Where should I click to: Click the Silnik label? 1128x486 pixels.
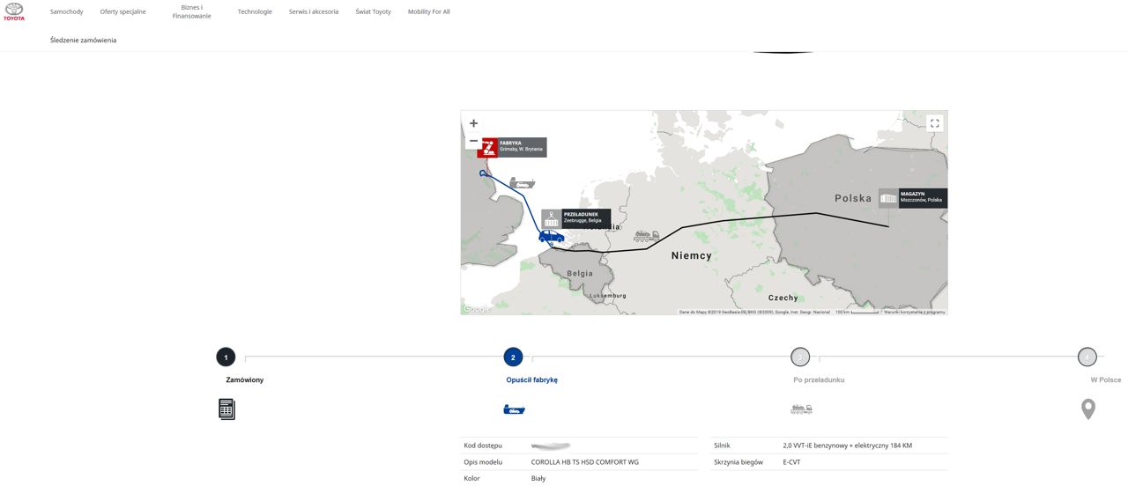click(x=722, y=445)
